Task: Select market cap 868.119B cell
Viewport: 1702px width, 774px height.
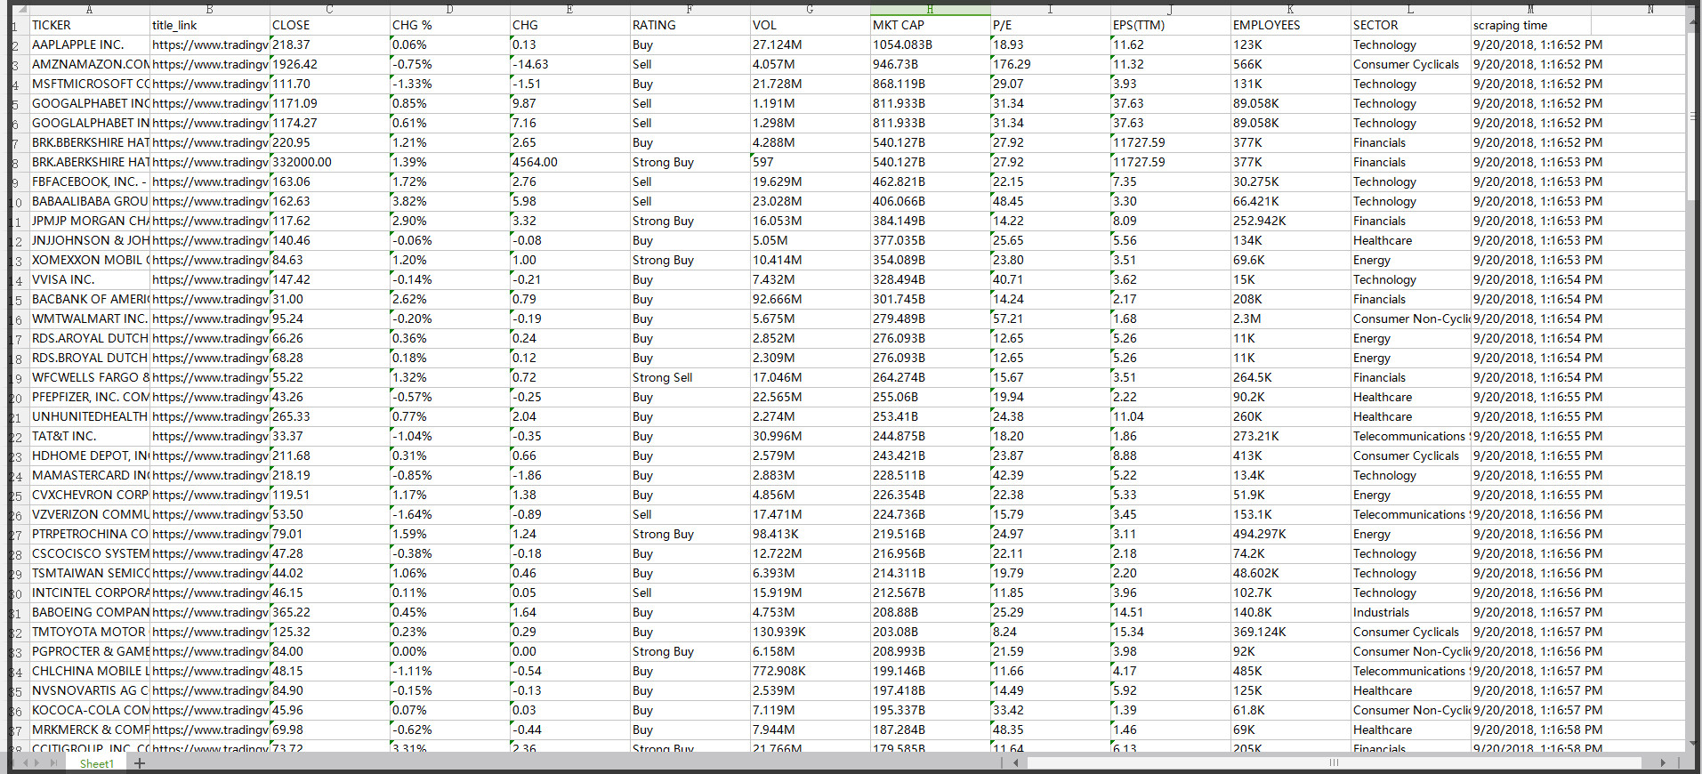Action: coord(930,84)
